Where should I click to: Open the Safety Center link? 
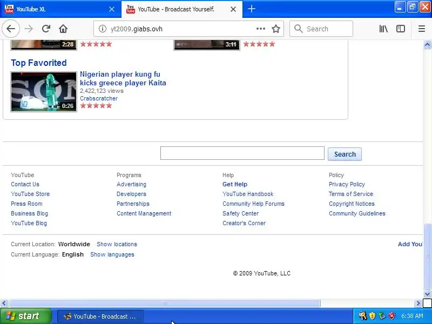click(240, 213)
